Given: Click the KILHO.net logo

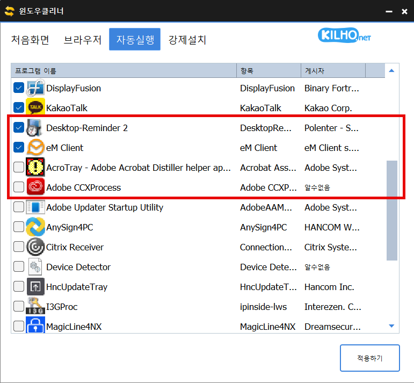Looking at the screenshot, I should pyautogui.click(x=345, y=35).
